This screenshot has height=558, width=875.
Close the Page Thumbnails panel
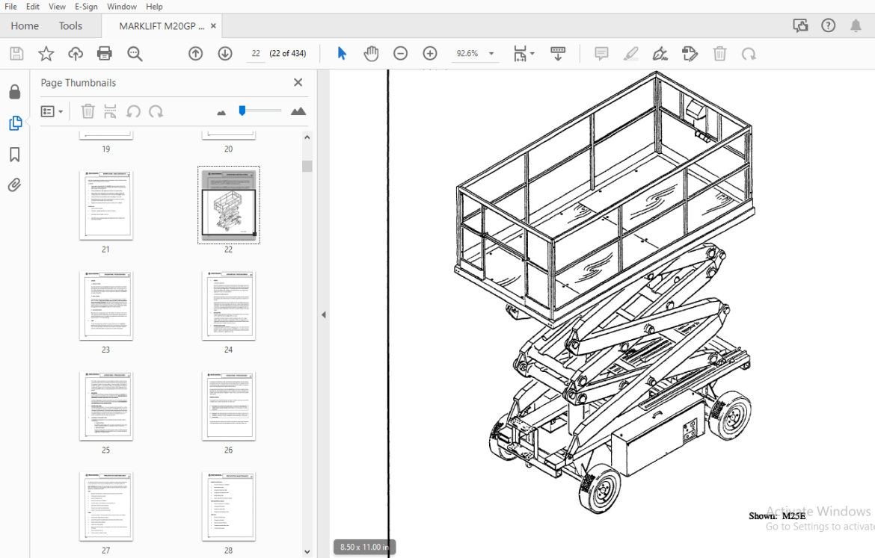(x=298, y=82)
